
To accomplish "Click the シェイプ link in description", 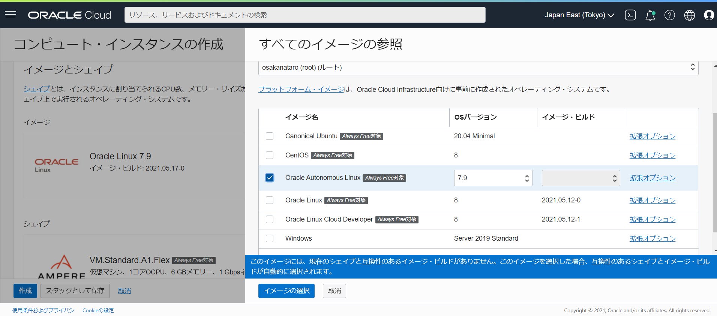I will click(37, 89).
